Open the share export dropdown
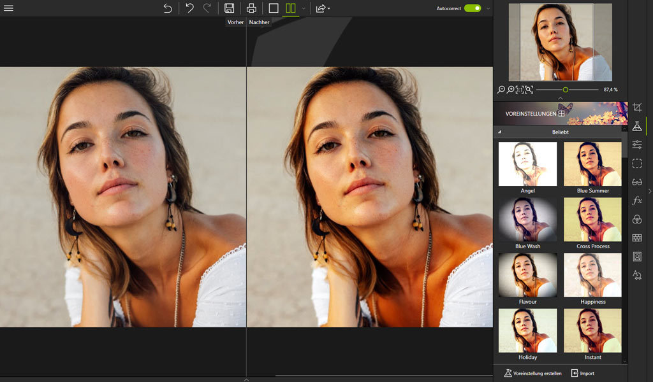 click(322, 8)
